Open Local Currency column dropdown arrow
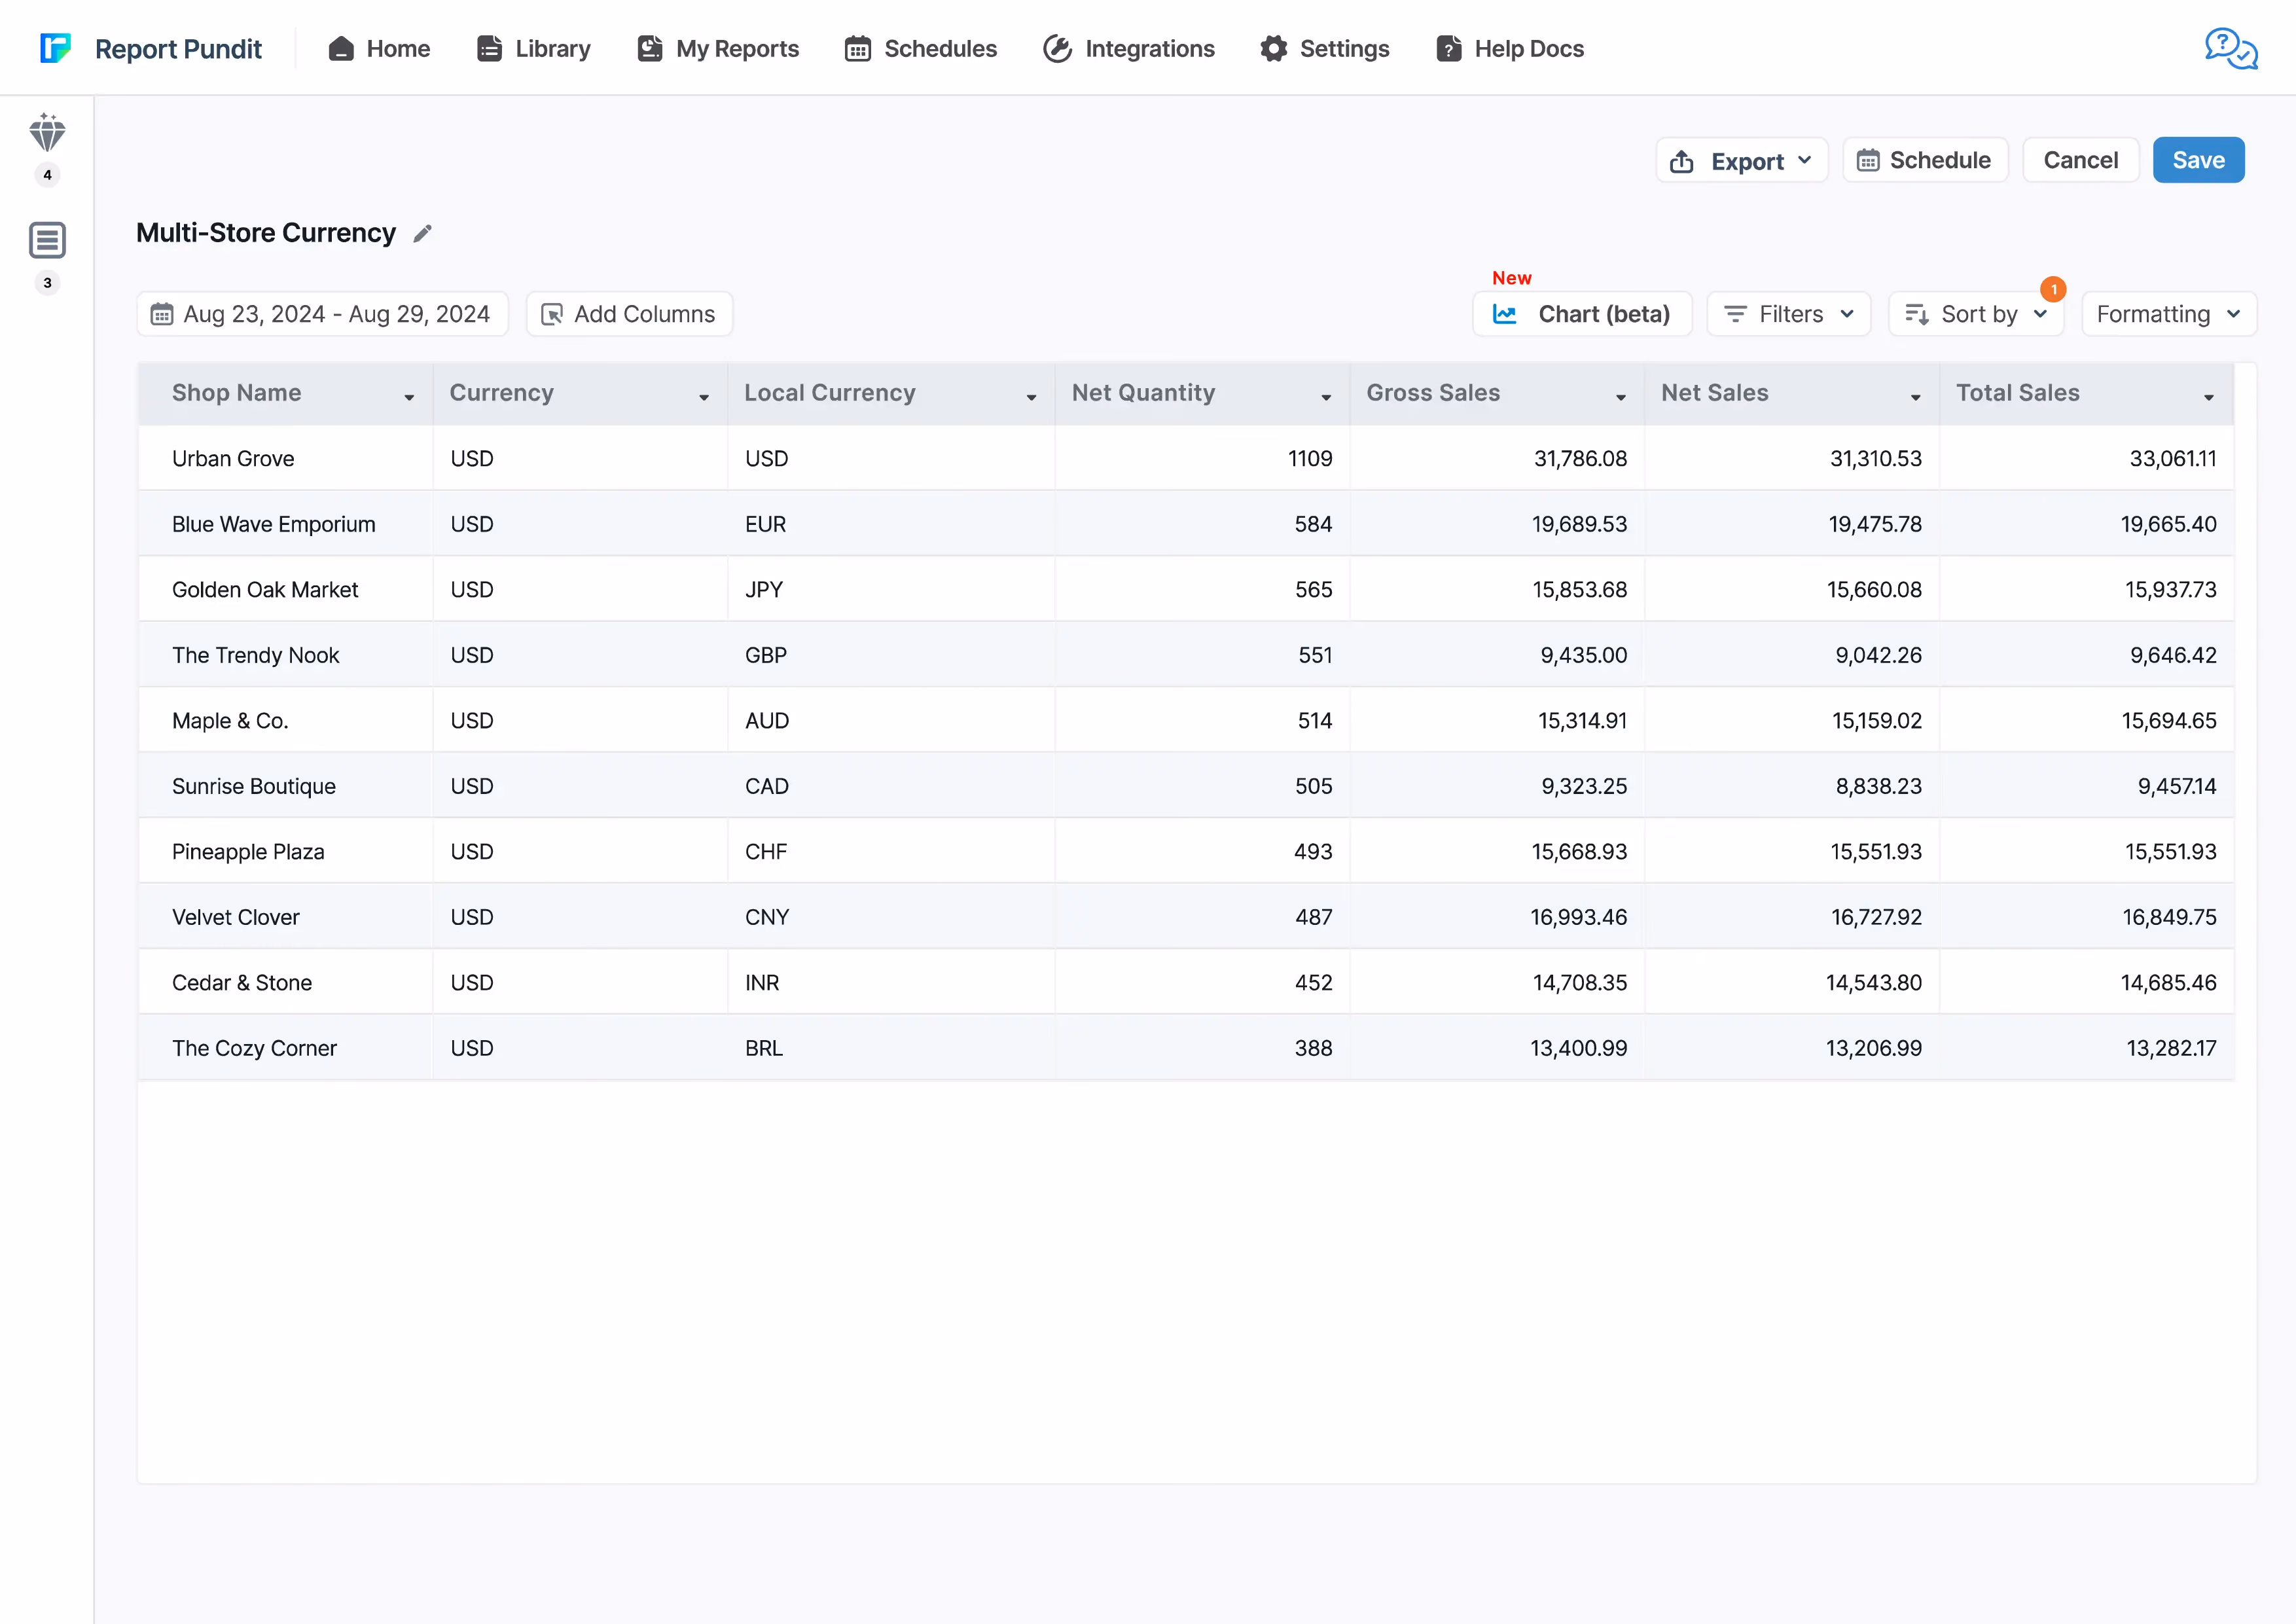The height and width of the screenshot is (1624, 2296). click(x=1031, y=397)
